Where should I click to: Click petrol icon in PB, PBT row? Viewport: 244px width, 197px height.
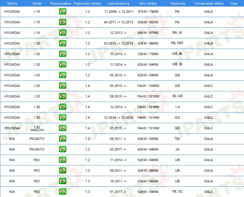click(x=62, y=43)
